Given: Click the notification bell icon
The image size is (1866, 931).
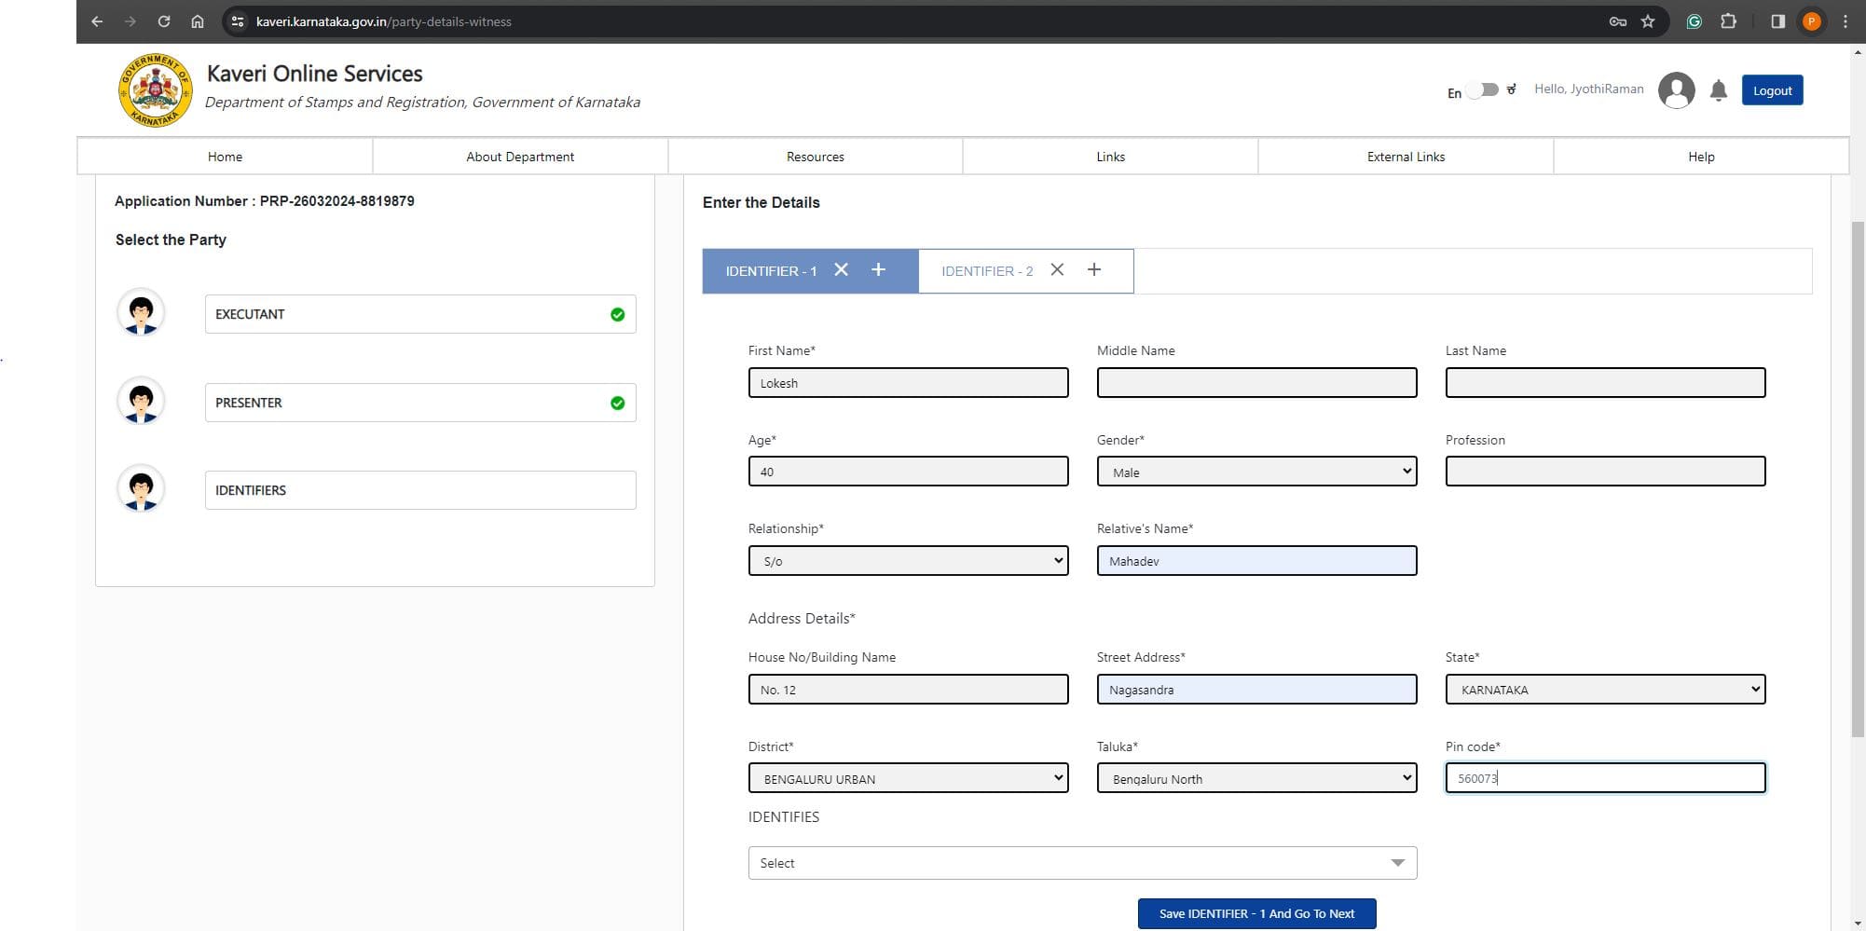Looking at the screenshot, I should tap(1719, 90).
